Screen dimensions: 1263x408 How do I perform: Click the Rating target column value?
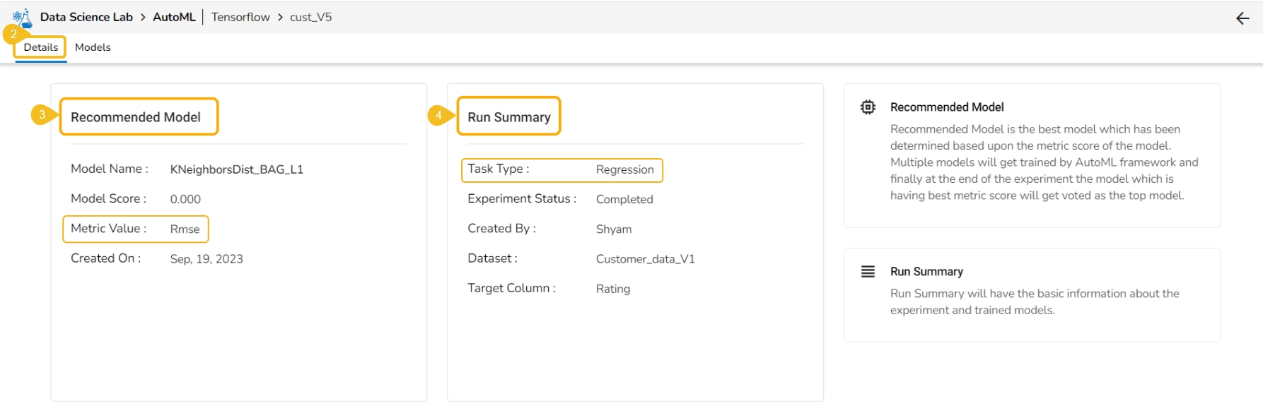pyautogui.click(x=612, y=289)
